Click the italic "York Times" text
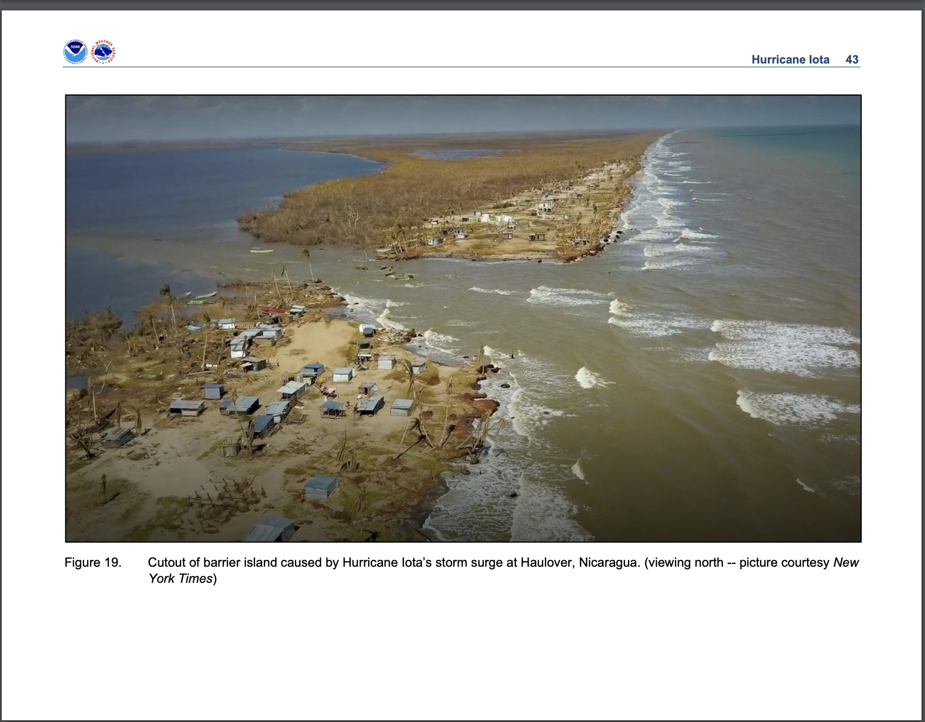Screen dimensions: 925x722 pos(180,578)
